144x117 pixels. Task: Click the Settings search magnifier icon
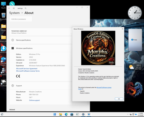[x=26, y=8]
